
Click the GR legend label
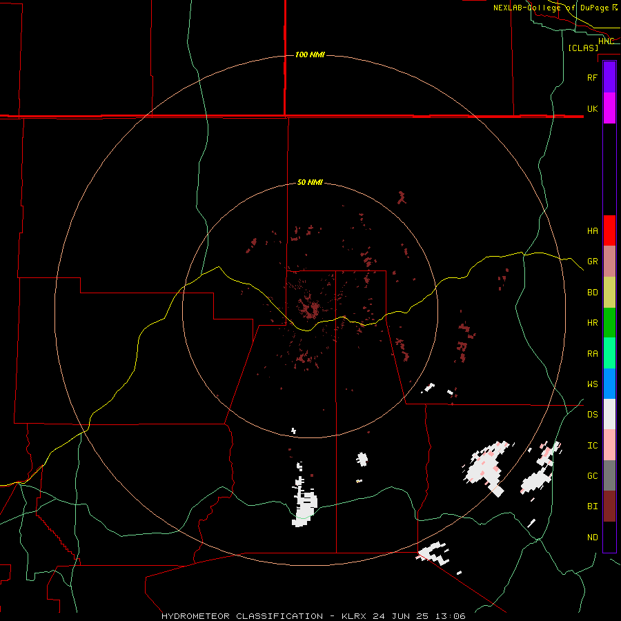(x=592, y=262)
